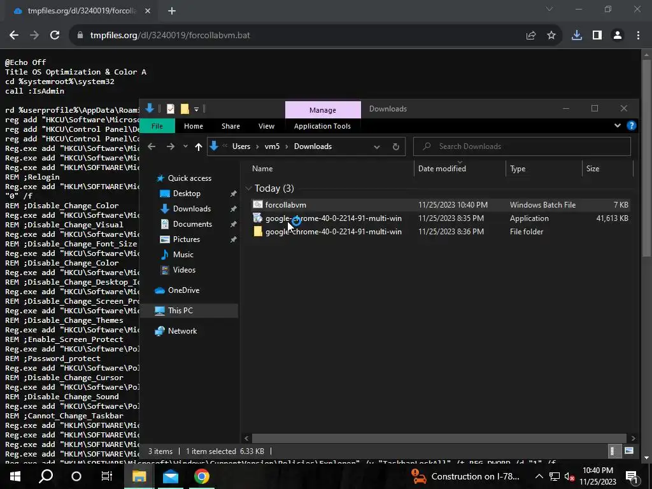Switch Explorer to large icons view
652x489 pixels.
[x=628, y=451]
